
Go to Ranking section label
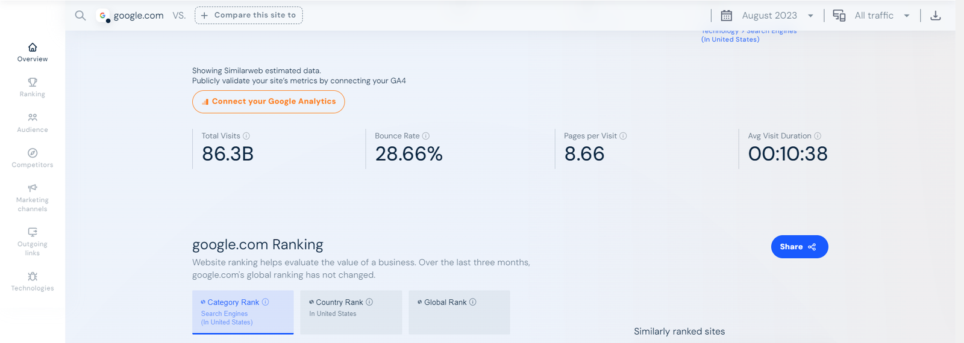pos(33,94)
